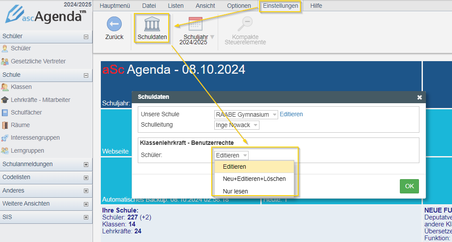452x242 pixels.
Task: Open Schüler item in sidebar
Action: click(21, 48)
